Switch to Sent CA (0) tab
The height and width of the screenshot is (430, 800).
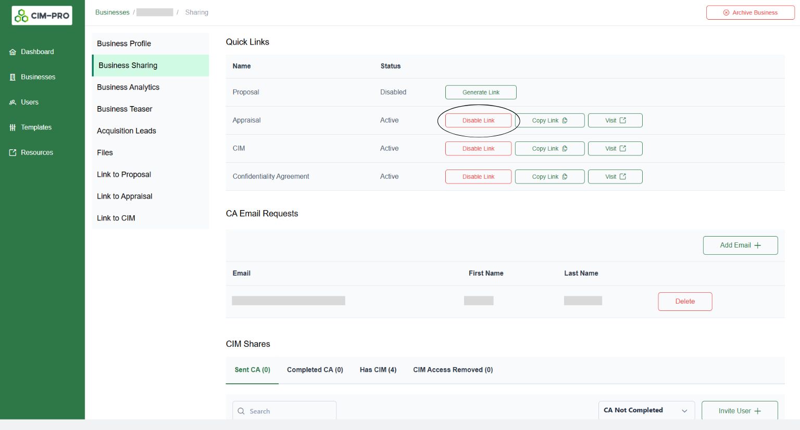tap(252, 370)
